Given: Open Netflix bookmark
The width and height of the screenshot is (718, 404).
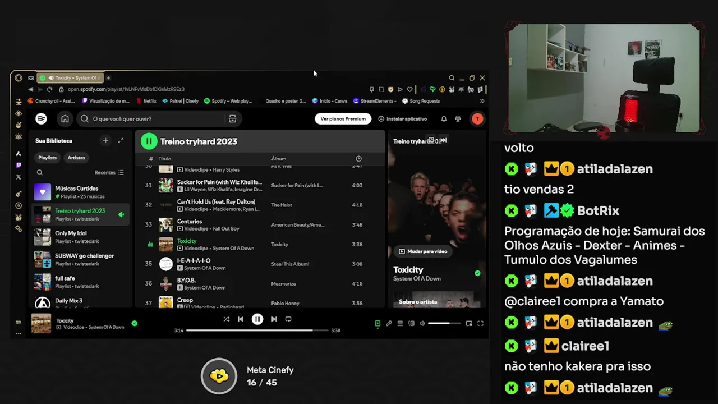Looking at the screenshot, I should click(146, 101).
